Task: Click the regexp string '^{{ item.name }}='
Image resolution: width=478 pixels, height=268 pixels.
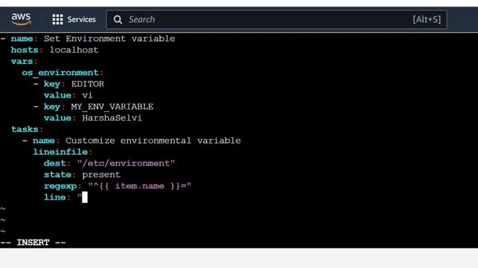Action: coord(140,186)
